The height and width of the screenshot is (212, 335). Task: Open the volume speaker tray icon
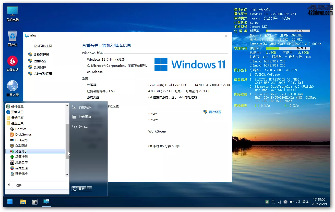coord(298,202)
